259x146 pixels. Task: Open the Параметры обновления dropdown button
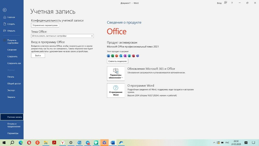click(x=116, y=74)
